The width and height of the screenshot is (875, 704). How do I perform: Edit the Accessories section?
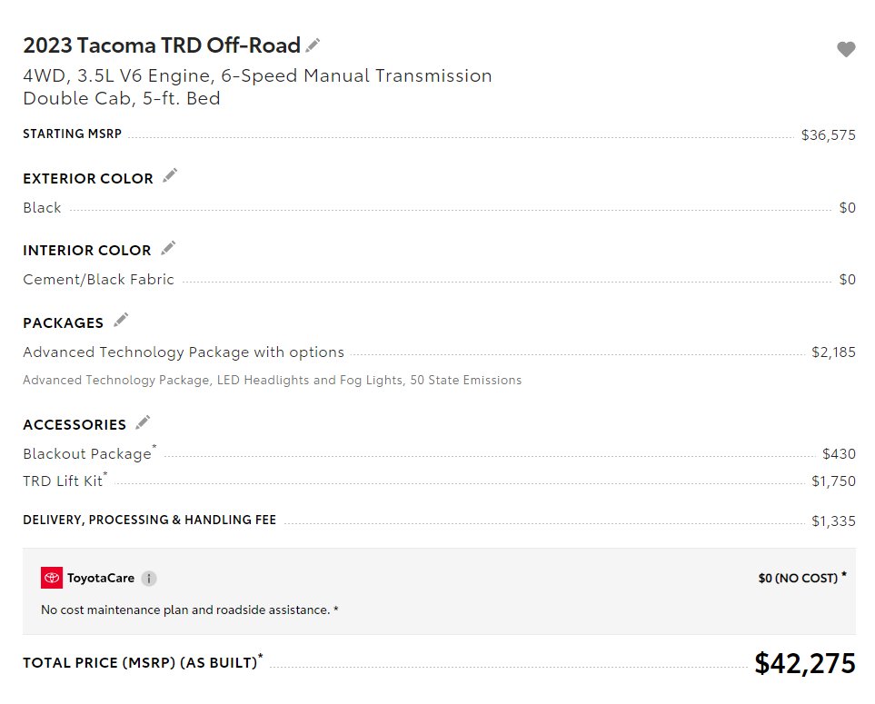tap(143, 422)
